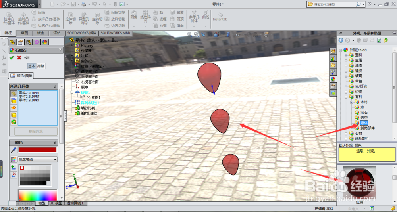Screen dimensions: 397x212
Task: Open the DimXpertManager tab icon
Action: coord(37,42)
